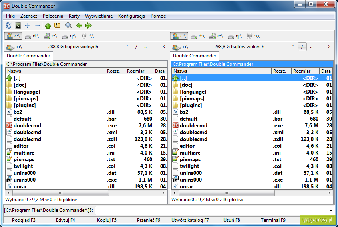Sort right panel by Rozsz. column header
This screenshot has height=227, width=338.
coord(281,71)
